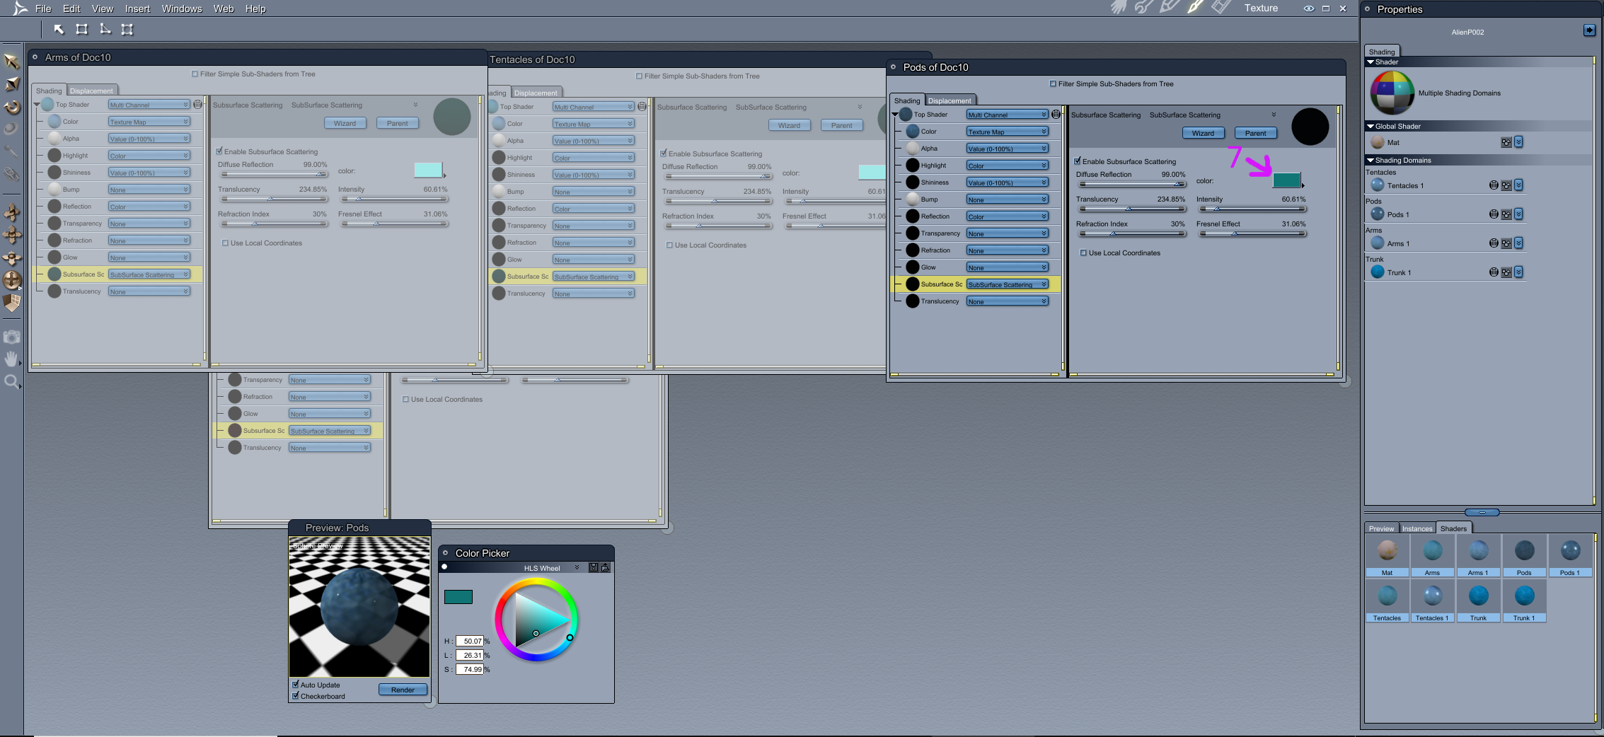This screenshot has width=1604, height=737.
Task: Edit the Mat global shader icon
Action: pyautogui.click(x=1506, y=142)
